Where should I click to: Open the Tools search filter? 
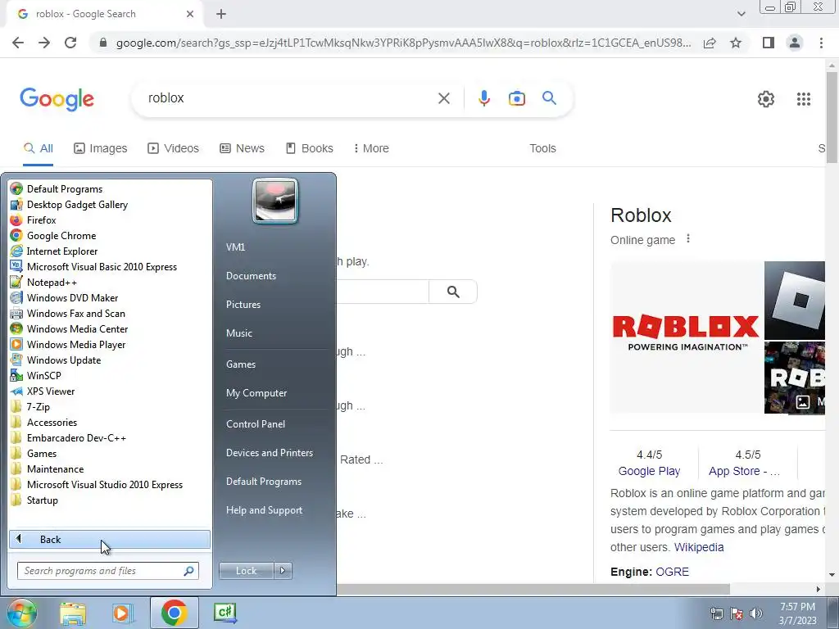tap(542, 148)
